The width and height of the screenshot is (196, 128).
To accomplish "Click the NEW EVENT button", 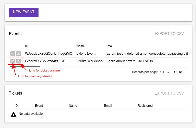I will coord(24,12).
